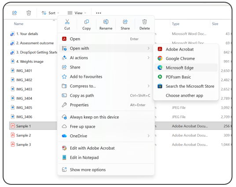The width and height of the screenshot is (236, 187).
Task: Click the Word document icon beside '1. Your details'
Action: (x=12, y=34)
